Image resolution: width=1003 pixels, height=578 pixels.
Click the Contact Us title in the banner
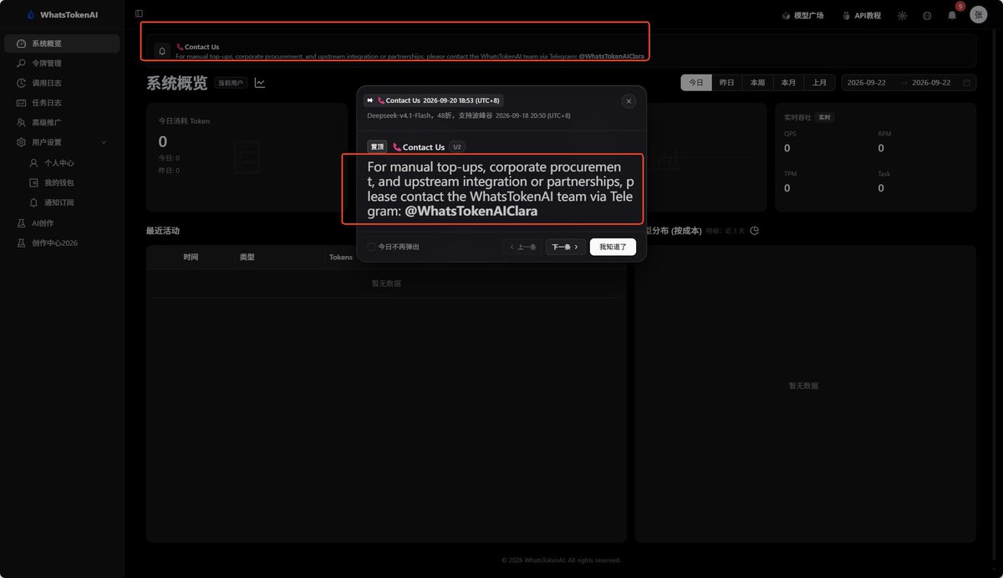[x=201, y=47]
